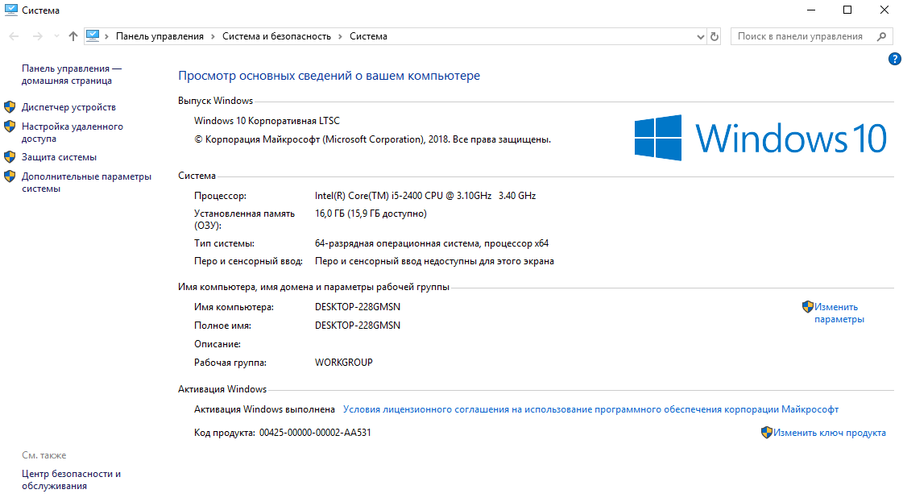Click the blue help question mark icon
Viewport: 903px width, 502px height.
click(x=894, y=59)
